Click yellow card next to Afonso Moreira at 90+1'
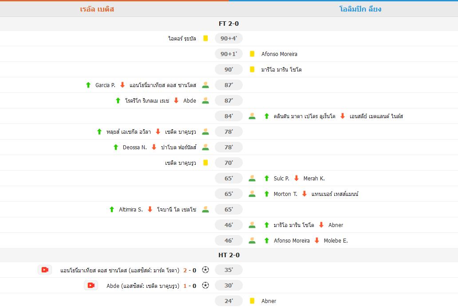Screen dimensions: 458x307 click(252, 54)
